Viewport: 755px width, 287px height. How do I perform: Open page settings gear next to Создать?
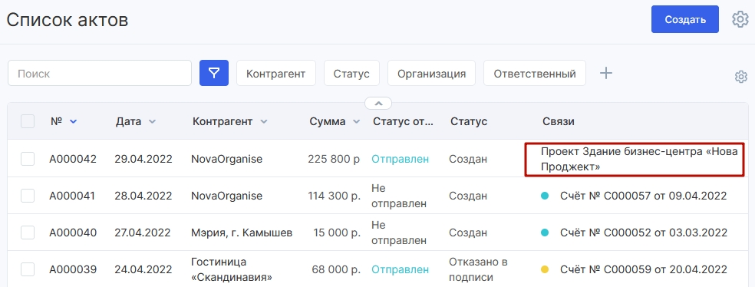[x=740, y=19]
